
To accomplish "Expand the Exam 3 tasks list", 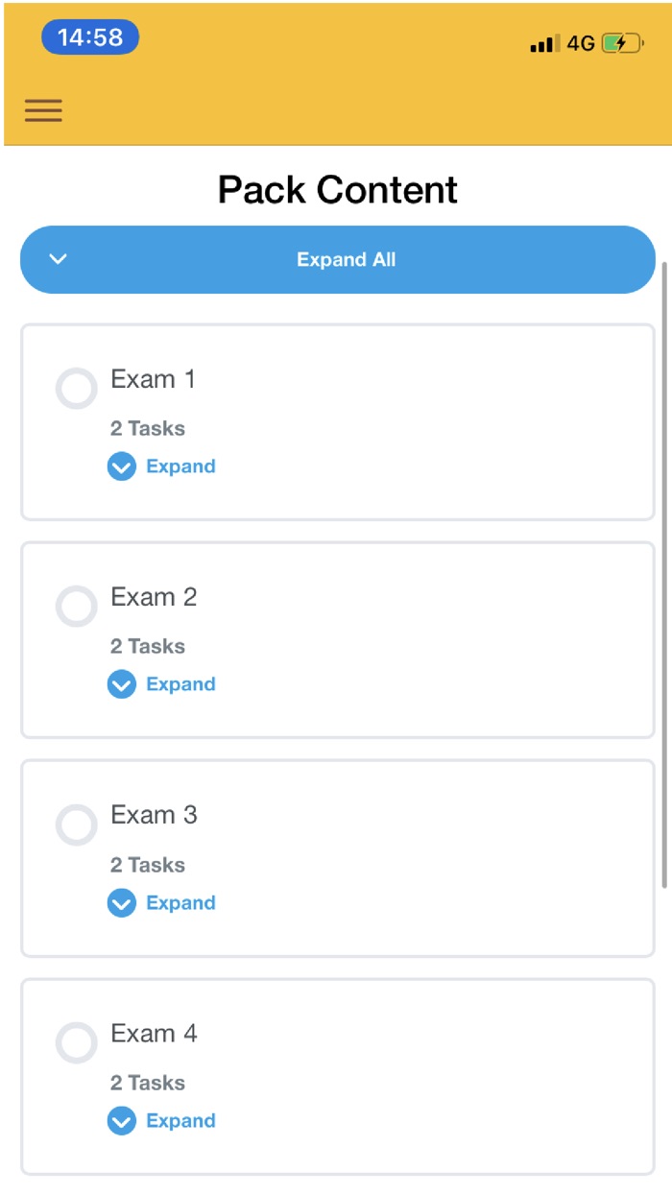I will 180,903.
